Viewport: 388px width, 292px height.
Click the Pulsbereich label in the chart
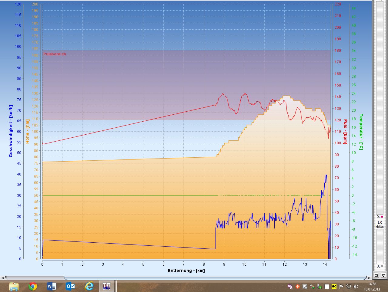(x=55, y=54)
